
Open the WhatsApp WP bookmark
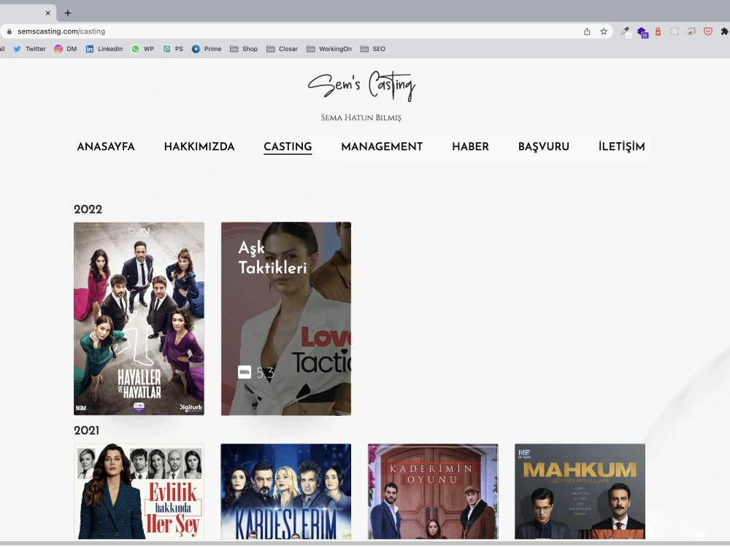point(142,49)
